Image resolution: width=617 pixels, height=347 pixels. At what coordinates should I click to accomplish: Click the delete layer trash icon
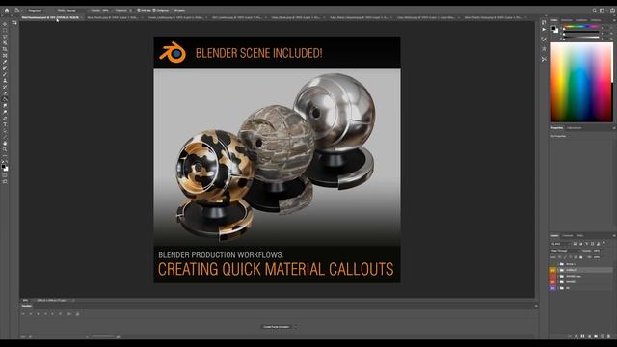(x=608, y=336)
